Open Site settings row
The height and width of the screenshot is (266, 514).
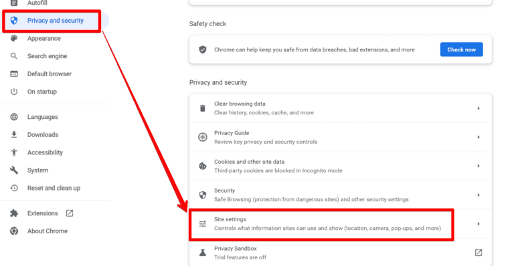coord(340,224)
